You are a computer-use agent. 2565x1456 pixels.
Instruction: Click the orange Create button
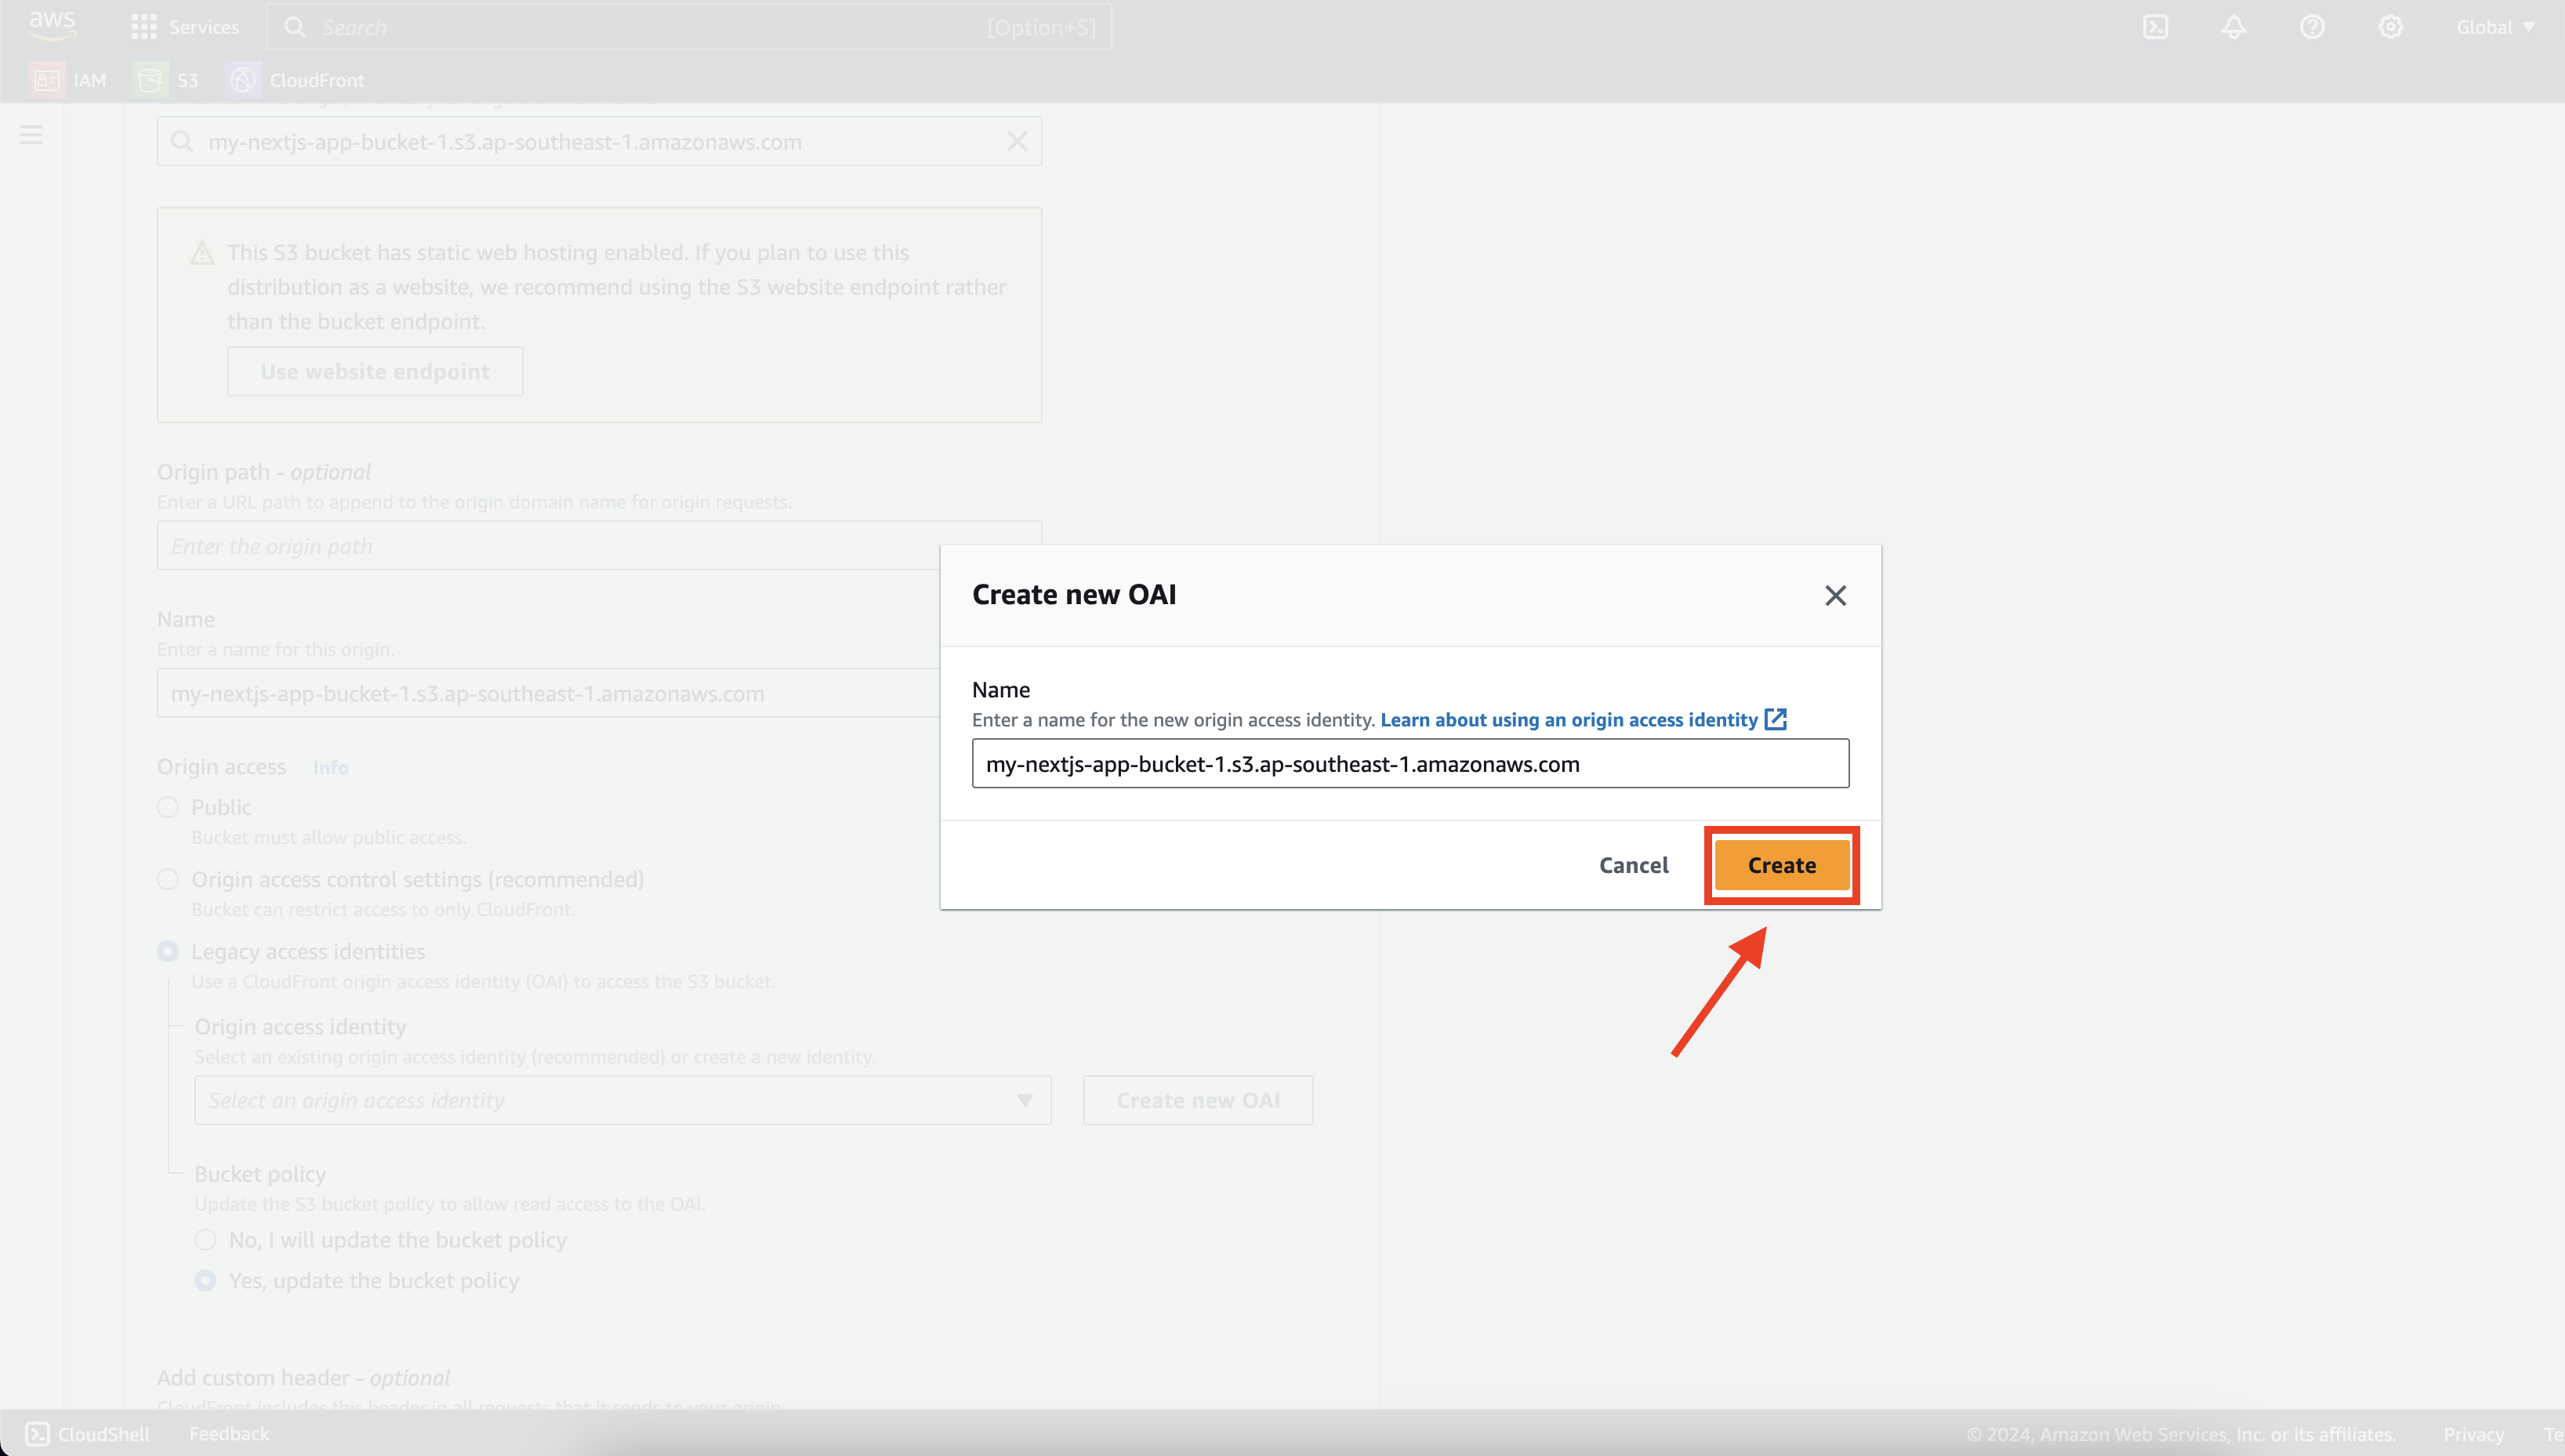[x=1782, y=865]
